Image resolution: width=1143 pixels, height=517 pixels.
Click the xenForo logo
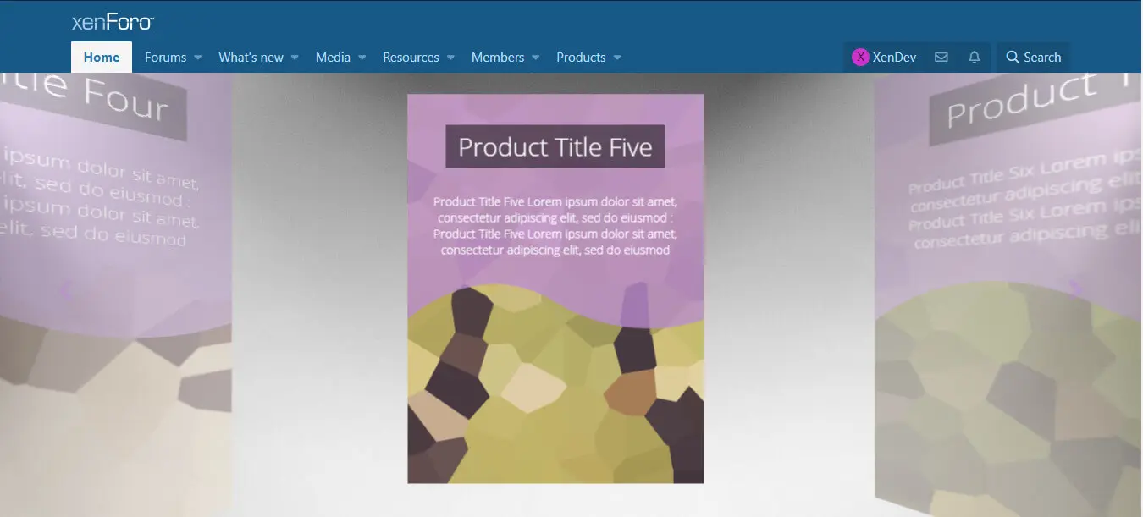113,22
